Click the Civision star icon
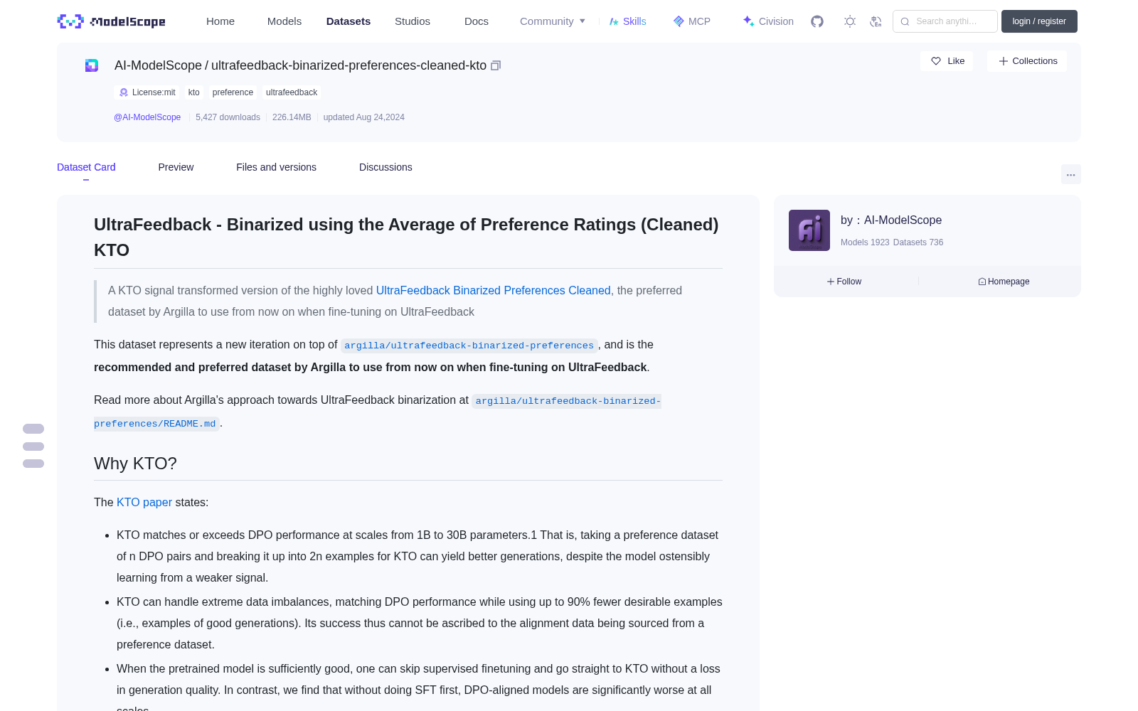The width and height of the screenshot is (1138, 711). point(748,21)
